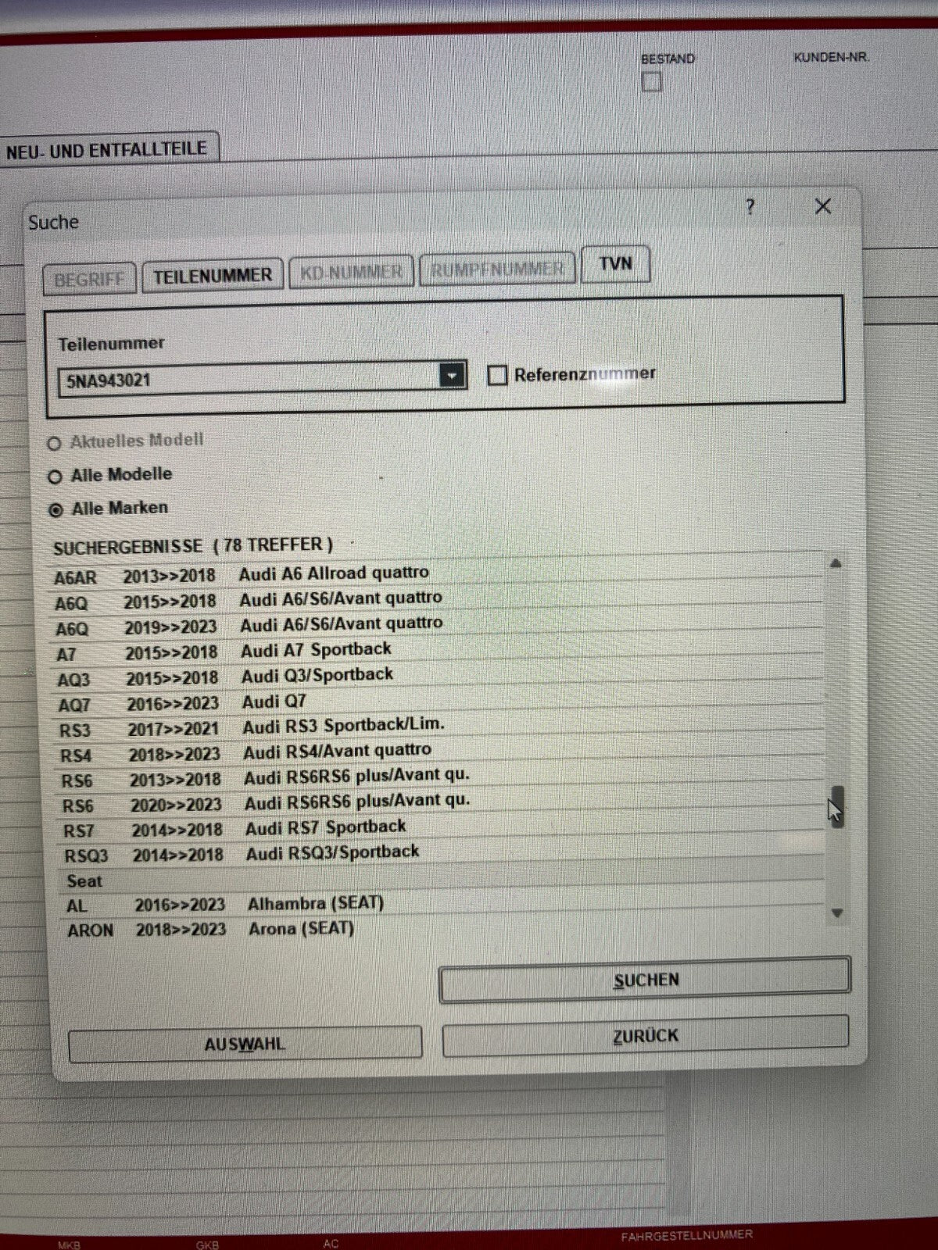Switch to the TVN tab

click(615, 264)
